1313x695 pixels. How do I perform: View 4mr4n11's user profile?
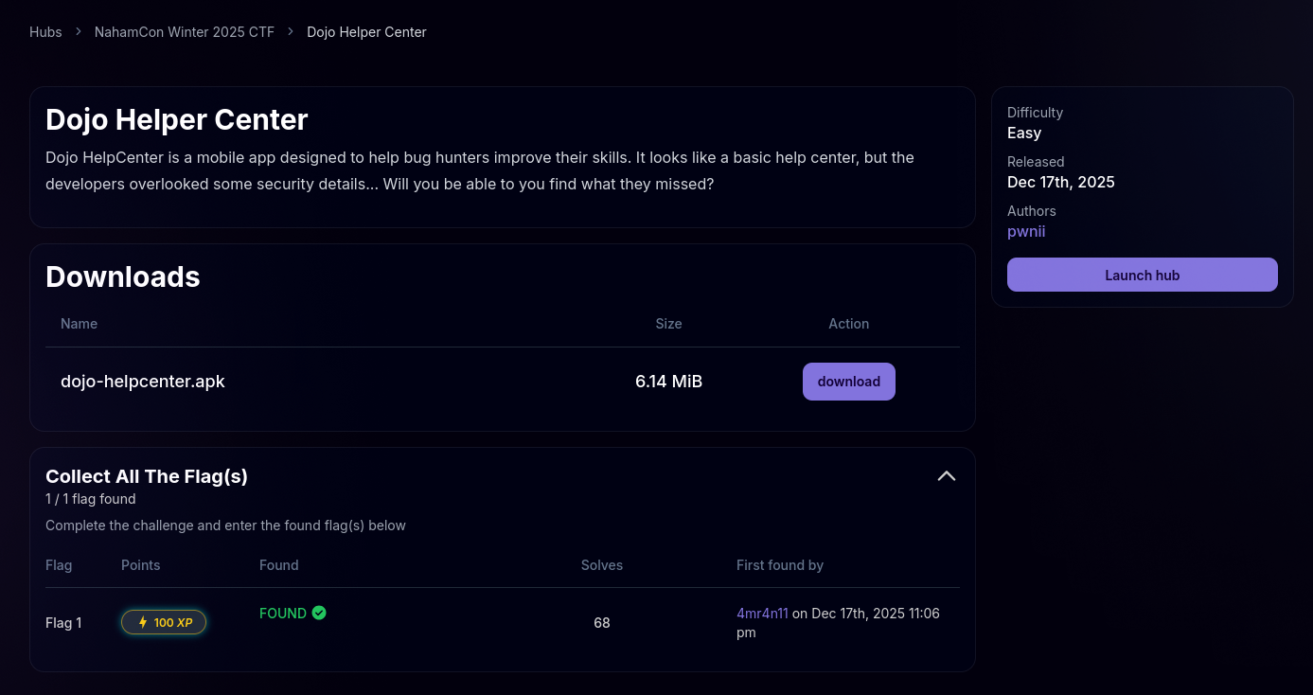[762, 614]
